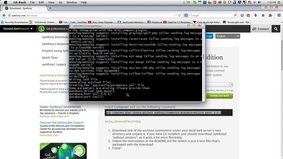The image size is (283, 159).
Task: Open the Window menu
Action: [72, 2]
